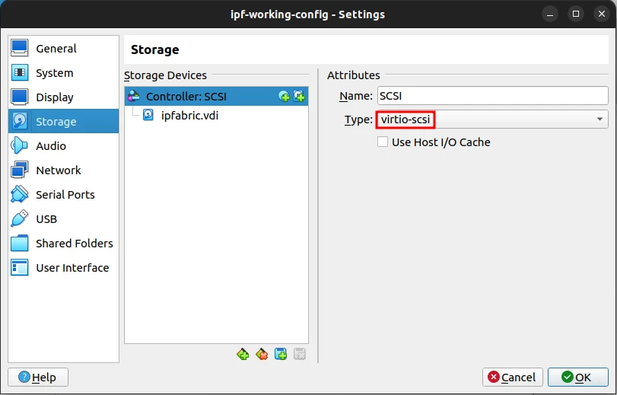617x395 pixels.
Task: Click the Cancel button
Action: [x=512, y=377]
